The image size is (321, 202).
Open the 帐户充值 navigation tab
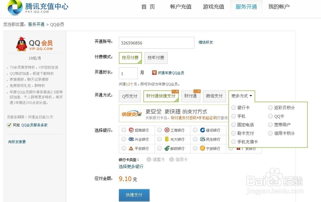click(181, 7)
